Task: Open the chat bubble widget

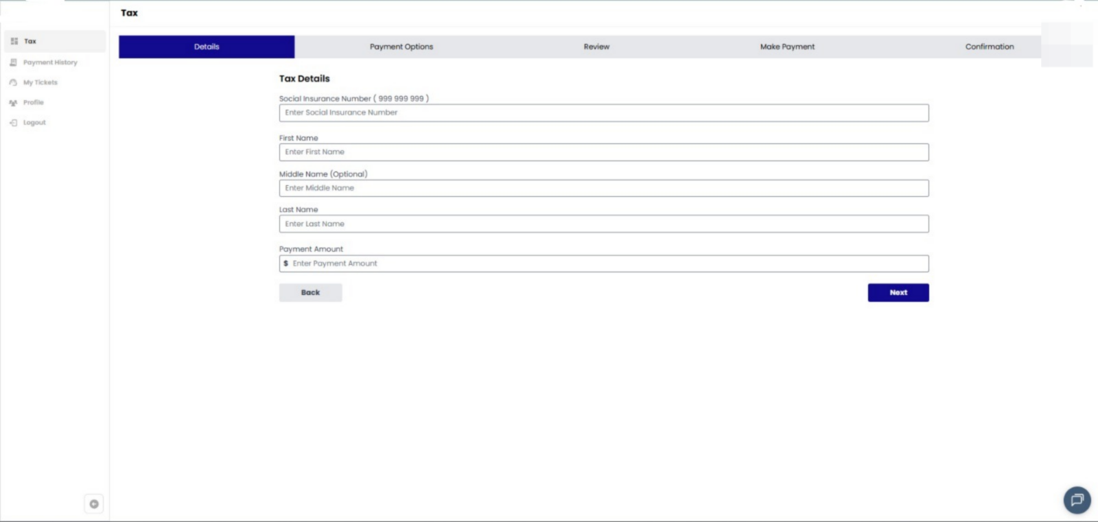Action: click(1077, 500)
